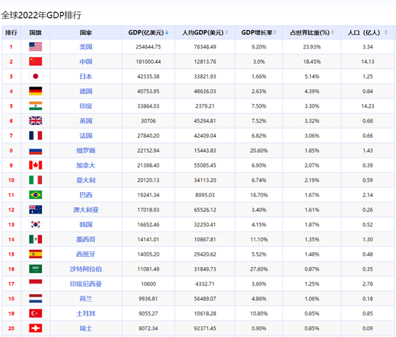Open the 荷兰 country link

tap(86, 298)
